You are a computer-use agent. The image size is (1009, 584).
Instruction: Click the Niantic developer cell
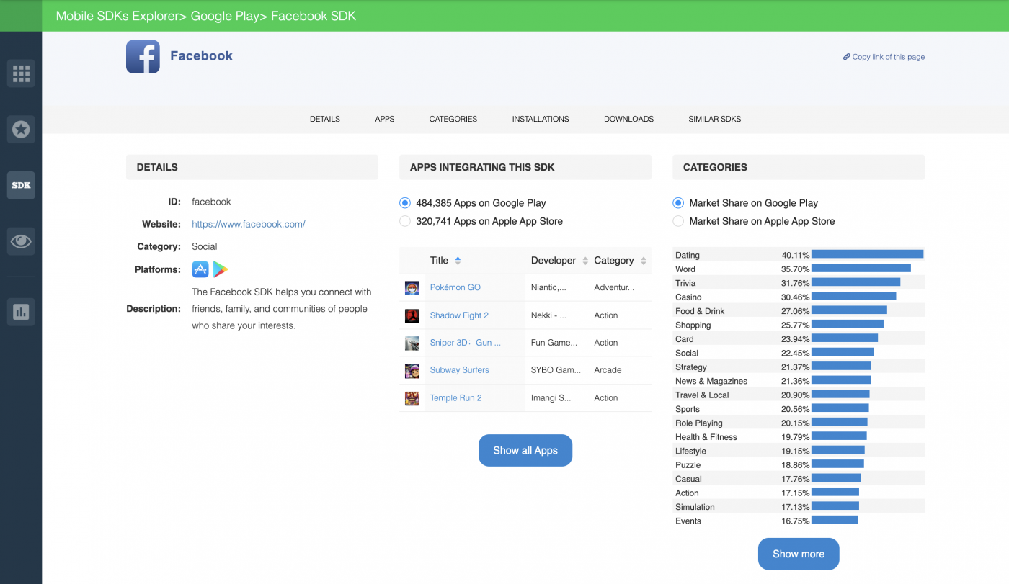point(548,287)
